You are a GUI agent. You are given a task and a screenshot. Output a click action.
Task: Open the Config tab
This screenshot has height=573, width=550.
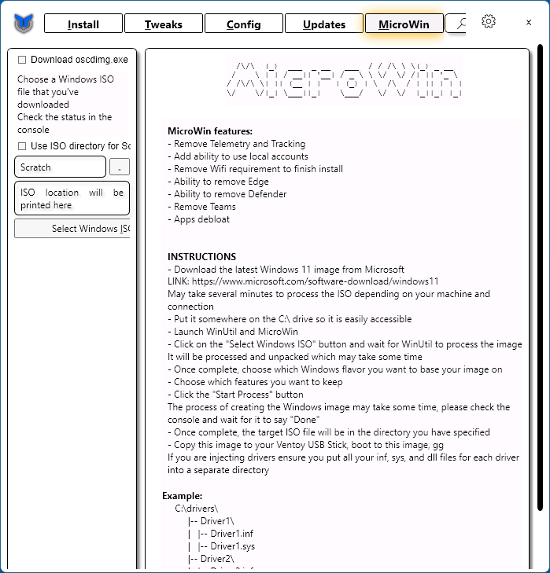point(244,24)
